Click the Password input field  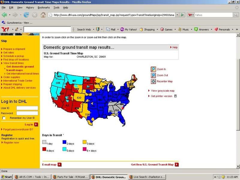tap(27, 113)
